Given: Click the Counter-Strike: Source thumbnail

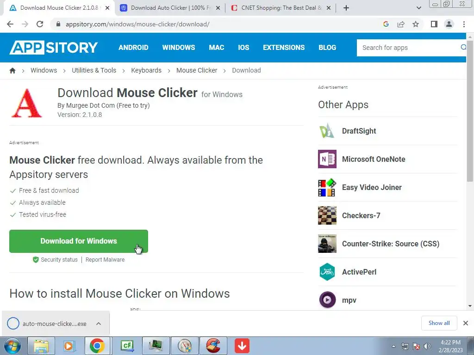Looking at the screenshot, I should pyautogui.click(x=327, y=244).
